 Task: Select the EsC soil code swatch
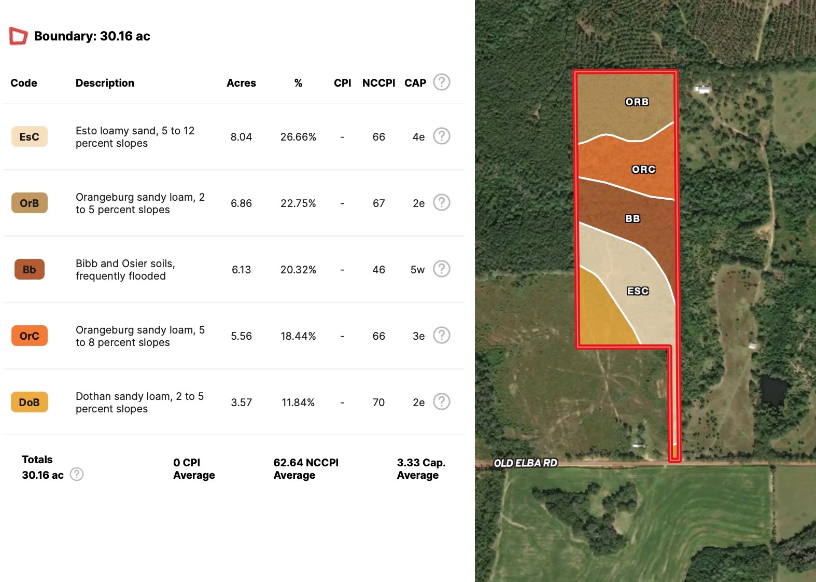[30, 136]
